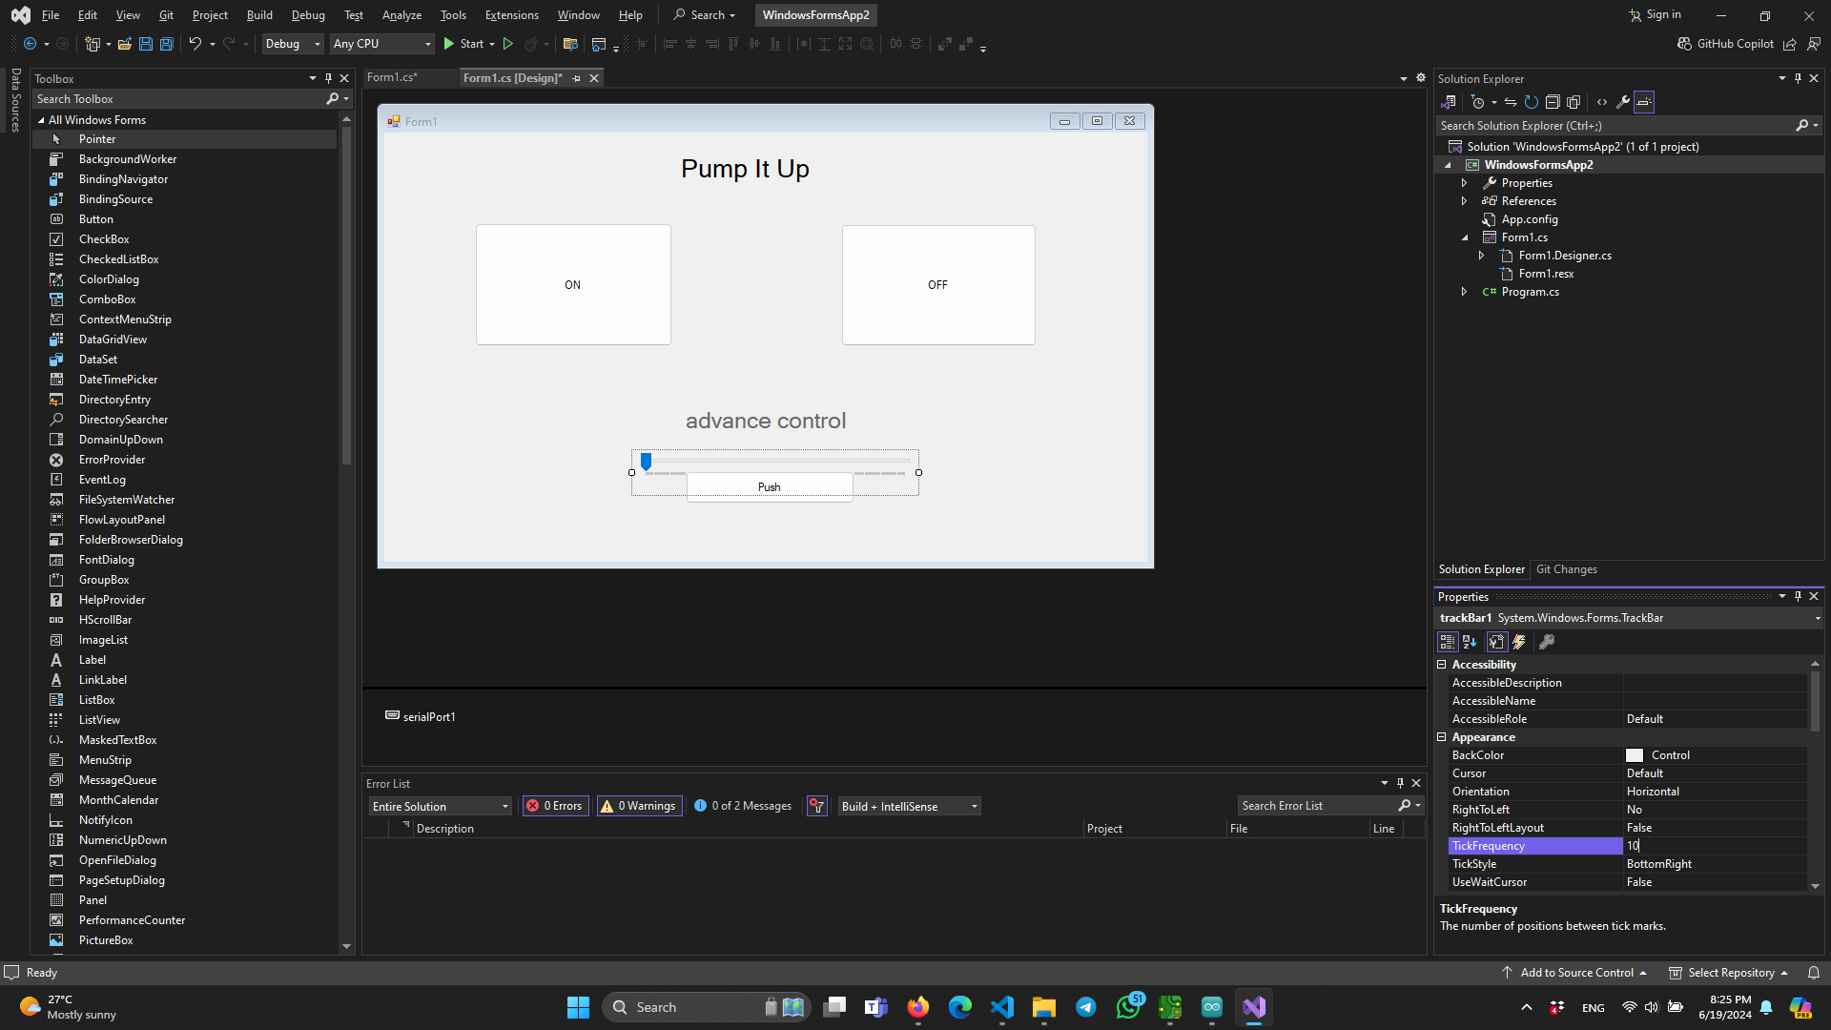This screenshot has width=1831, height=1030.
Task: Open the Entire Solution scope dropdown
Action: [x=440, y=806]
